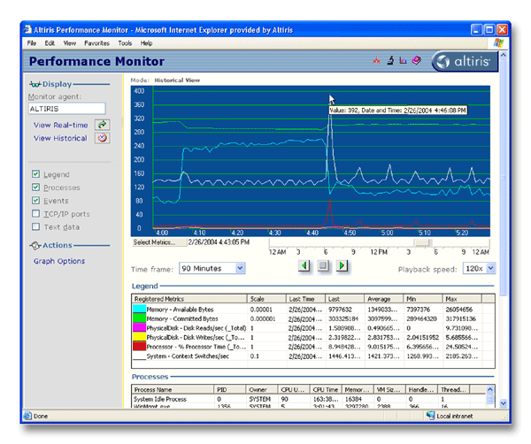Click the bar chart icon in header

click(403, 60)
